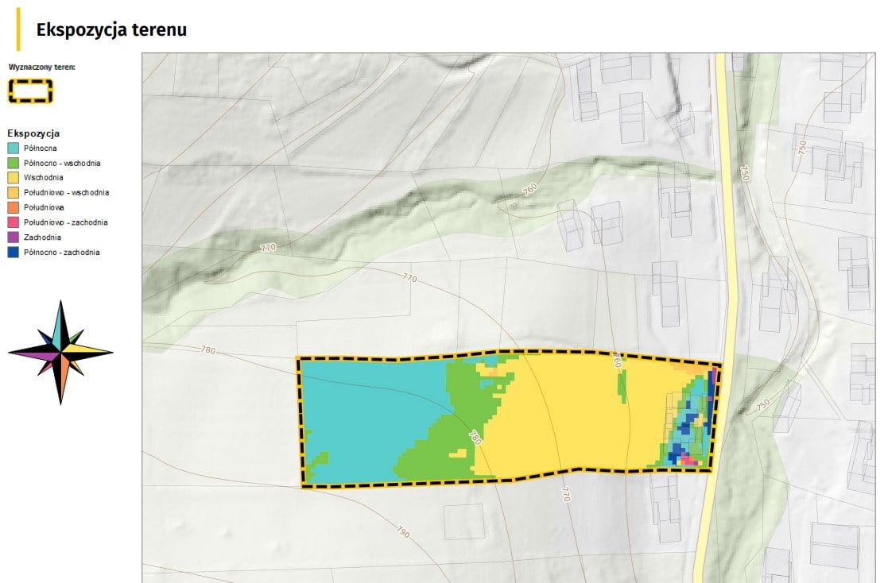This screenshot has width=884, height=583.
Task: Click the Ekspozycja terenu page title
Action: [111, 30]
